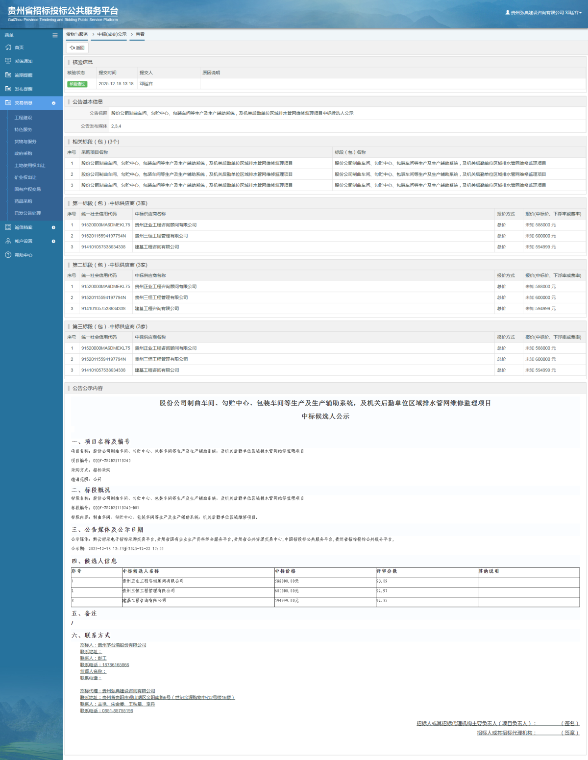
Task: Open 已发公告处理 submenu item
Action: coord(27,213)
